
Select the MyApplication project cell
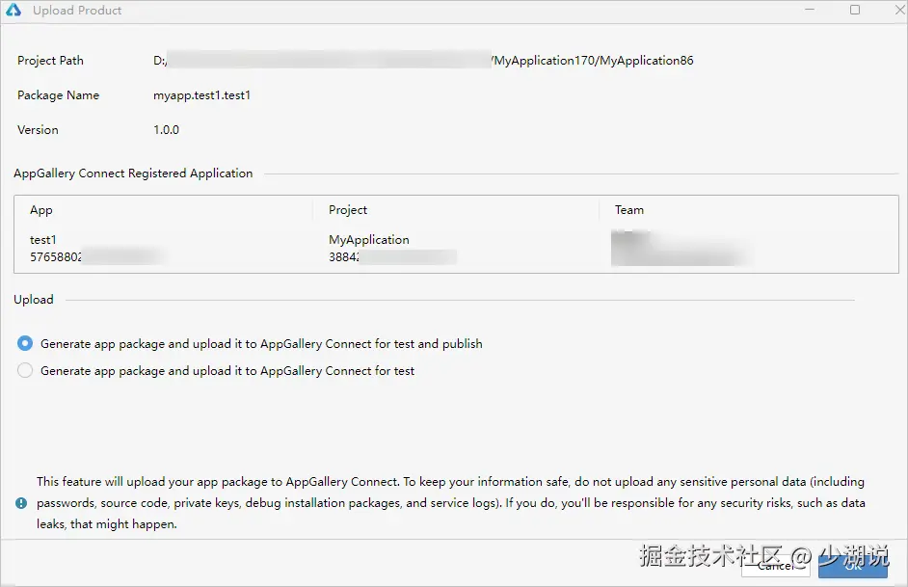click(369, 240)
